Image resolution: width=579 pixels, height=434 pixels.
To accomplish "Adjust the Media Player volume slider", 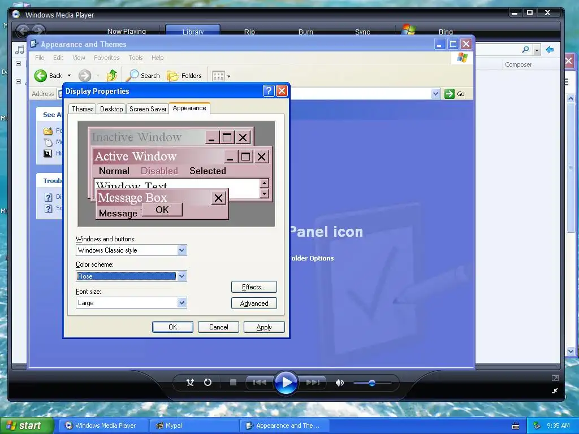I will click(372, 383).
